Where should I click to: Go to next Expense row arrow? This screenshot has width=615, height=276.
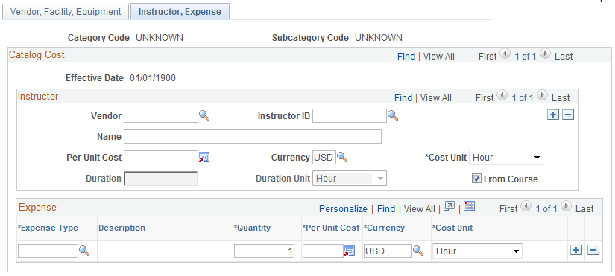point(566,207)
